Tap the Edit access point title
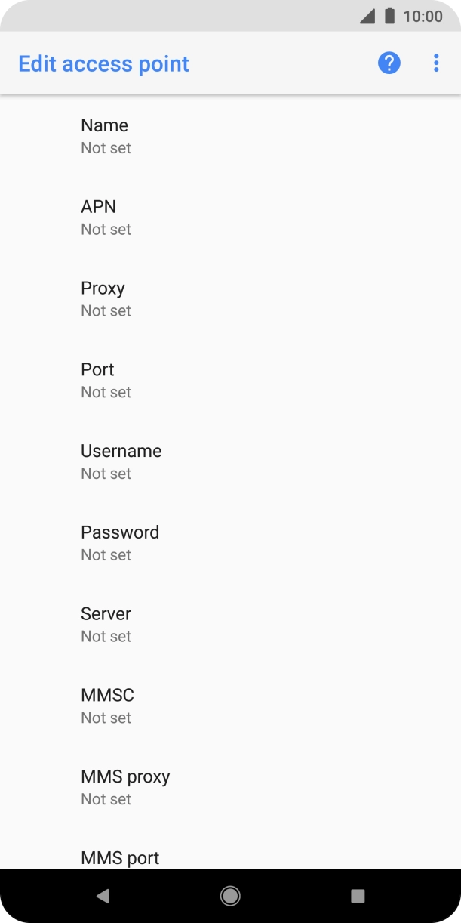The width and height of the screenshot is (461, 923). click(103, 64)
